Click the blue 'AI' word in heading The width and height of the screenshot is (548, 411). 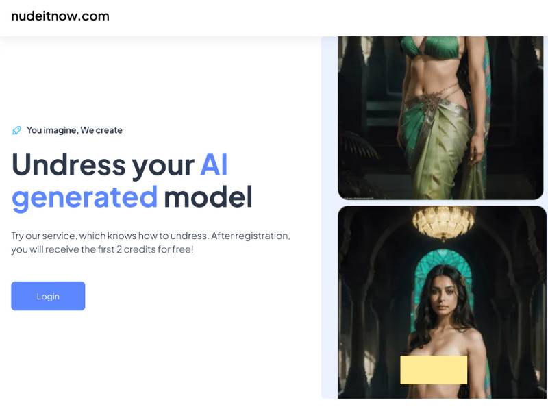(214, 164)
